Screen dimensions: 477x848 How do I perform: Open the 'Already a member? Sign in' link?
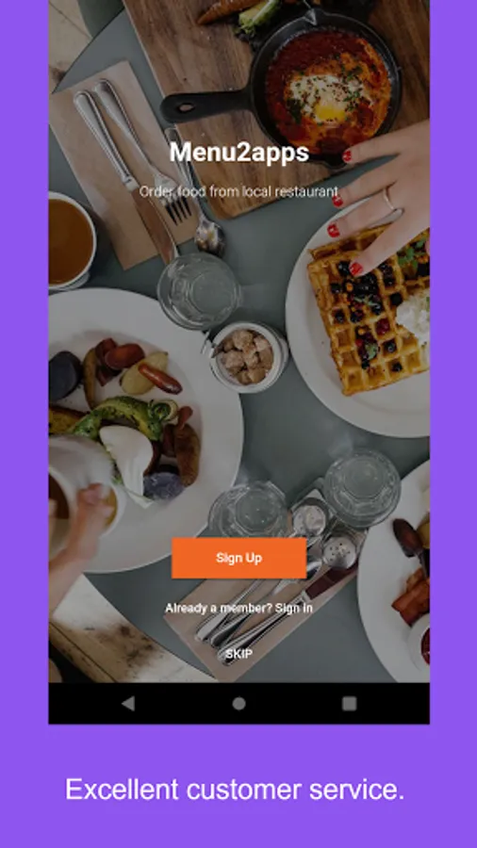tap(238, 608)
